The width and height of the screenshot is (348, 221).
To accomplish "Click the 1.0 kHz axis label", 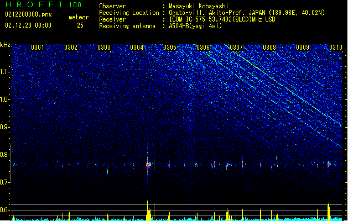I will 5,99.
